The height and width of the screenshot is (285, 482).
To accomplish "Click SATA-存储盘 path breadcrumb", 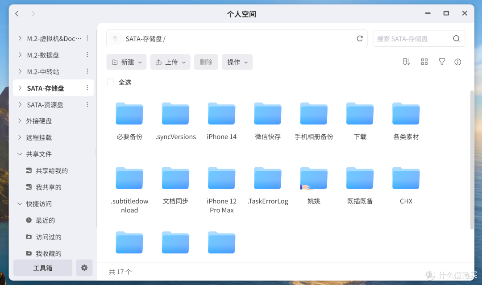I will (x=144, y=39).
